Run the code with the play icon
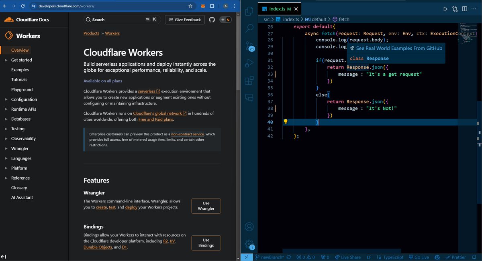The height and width of the screenshot is (261, 482). (x=445, y=9)
